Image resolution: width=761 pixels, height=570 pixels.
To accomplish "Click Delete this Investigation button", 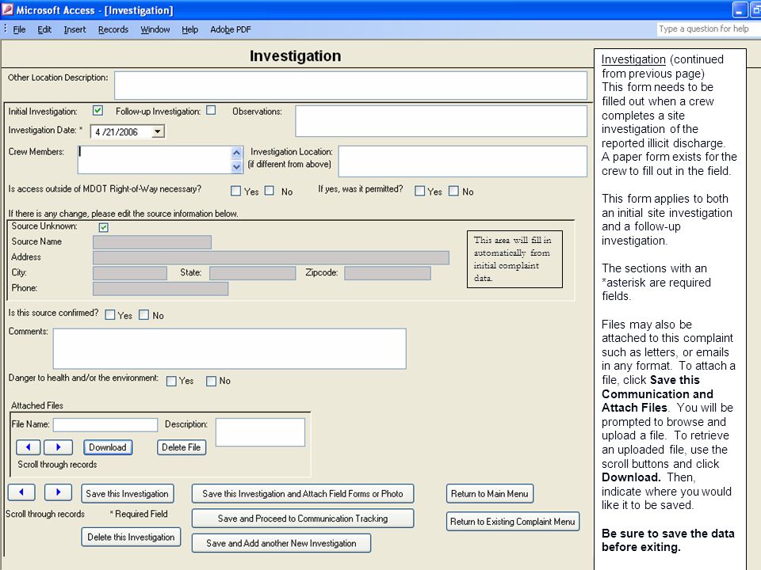I will pyautogui.click(x=131, y=537).
